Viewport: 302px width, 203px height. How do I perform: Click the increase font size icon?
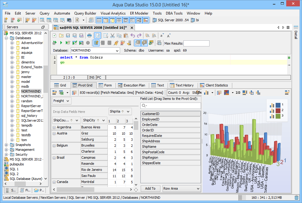(169, 36)
